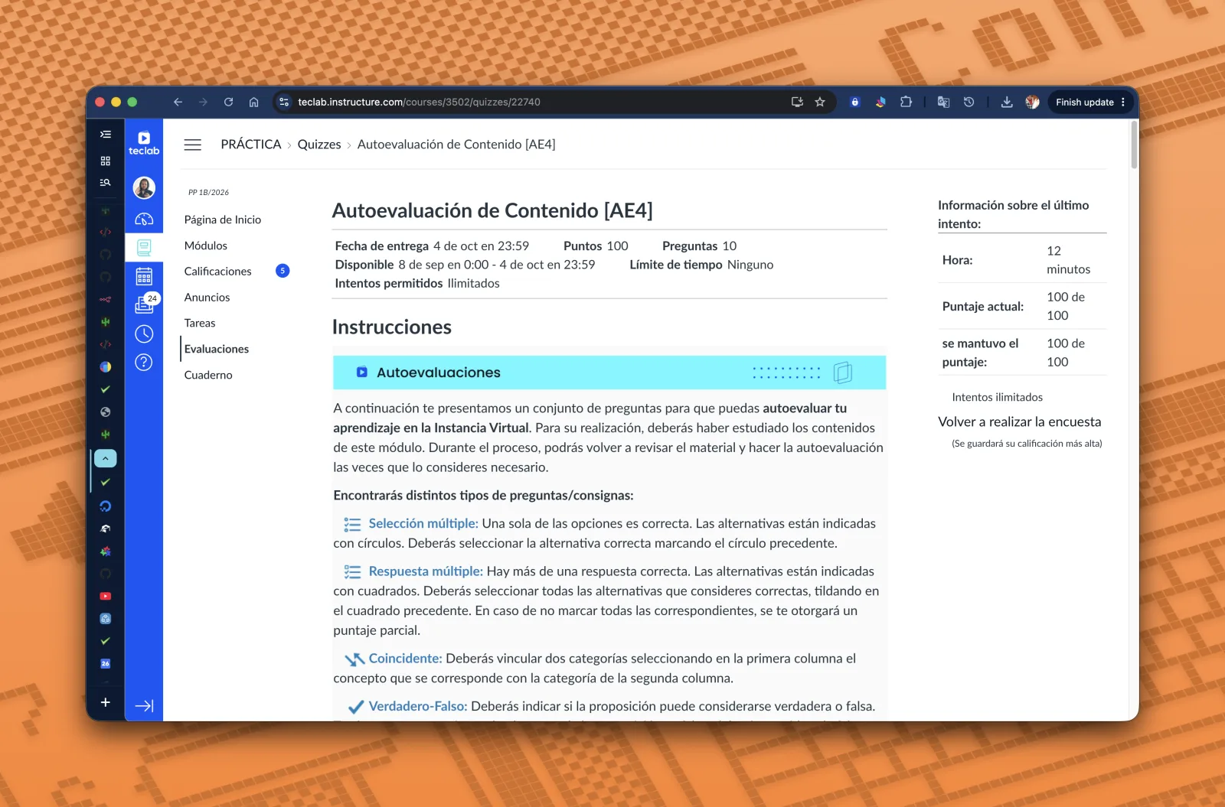Open the Canvas Dashboard speedometer icon
Screen dimensions: 1225x807
[144, 220]
